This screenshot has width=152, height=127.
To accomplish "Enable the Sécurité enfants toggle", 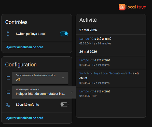I will (x=64, y=105).
